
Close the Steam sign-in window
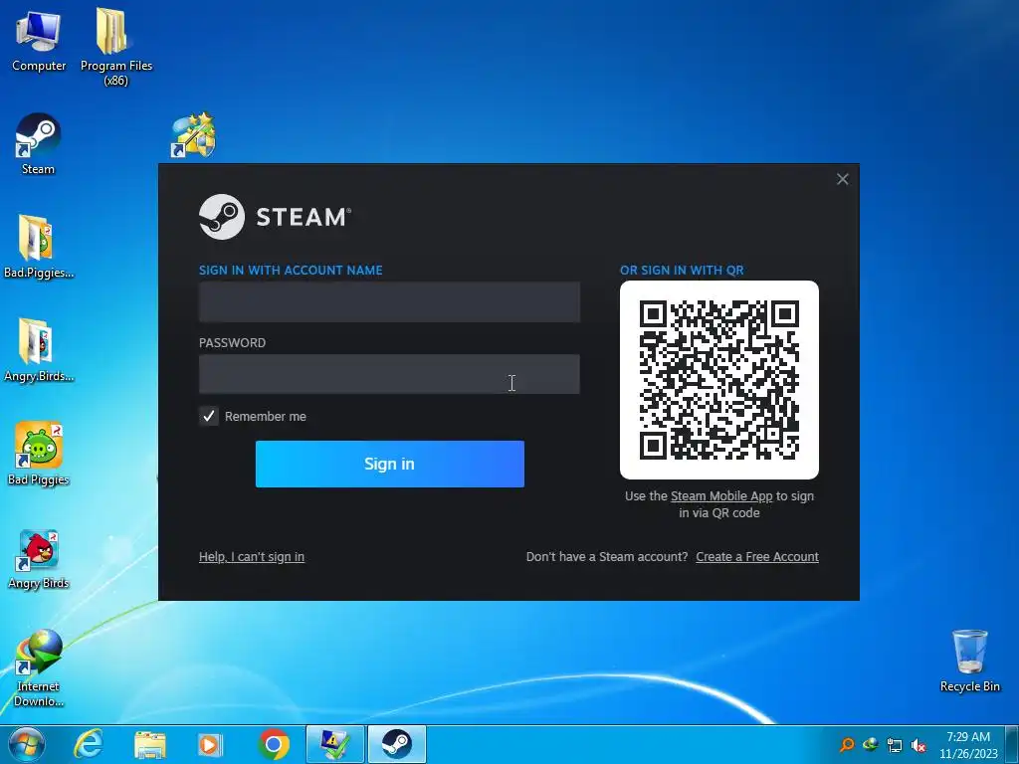pyautogui.click(x=842, y=179)
